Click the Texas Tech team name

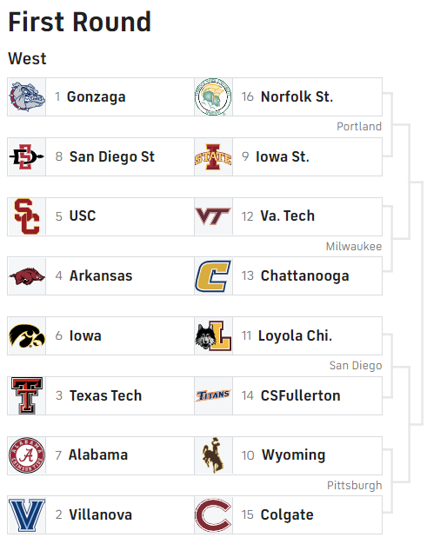[105, 395]
